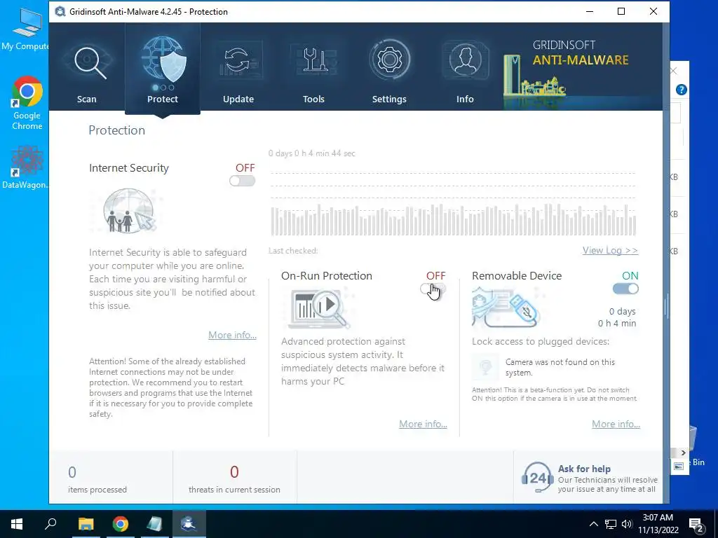Select Gridinsoft Anti-Malware taskbar button
This screenshot has height=538, width=718.
pyautogui.click(x=189, y=524)
